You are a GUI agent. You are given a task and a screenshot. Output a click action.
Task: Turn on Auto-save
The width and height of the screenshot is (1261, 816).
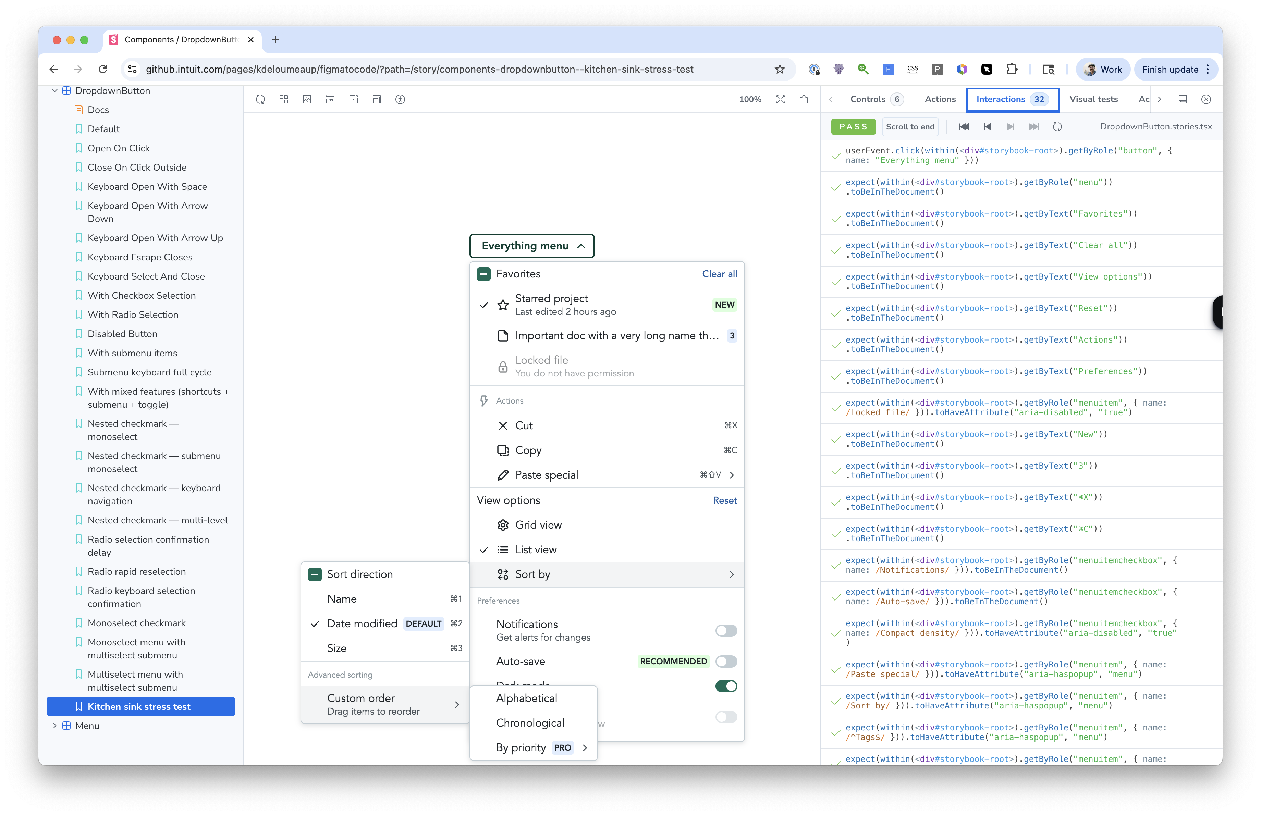pyautogui.click(x=726, y=662)
